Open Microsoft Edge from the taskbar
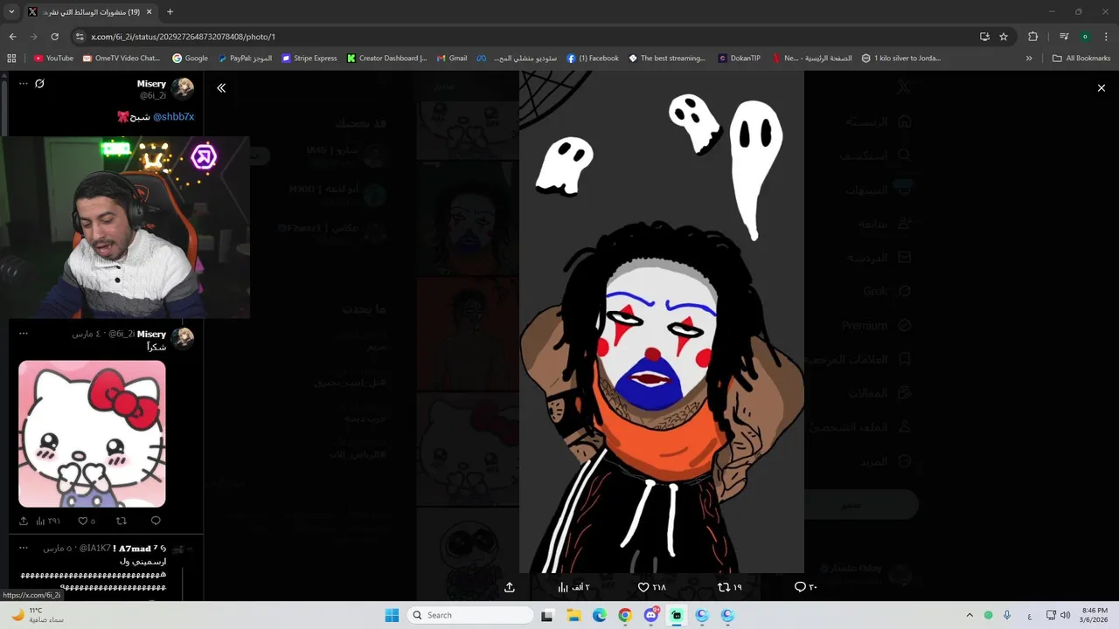The image size is (1119, 629). tap(599, 615)
